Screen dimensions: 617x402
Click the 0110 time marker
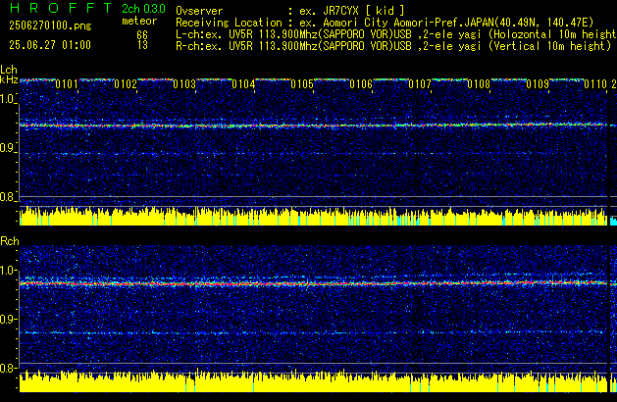pyautogui.click(x=595, y=84)
